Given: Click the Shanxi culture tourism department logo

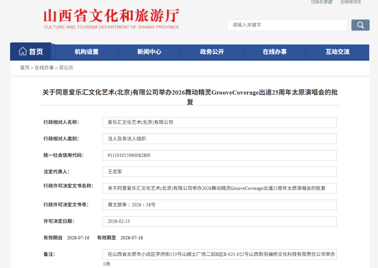Looking at the screenshot, I should (111, 19).
